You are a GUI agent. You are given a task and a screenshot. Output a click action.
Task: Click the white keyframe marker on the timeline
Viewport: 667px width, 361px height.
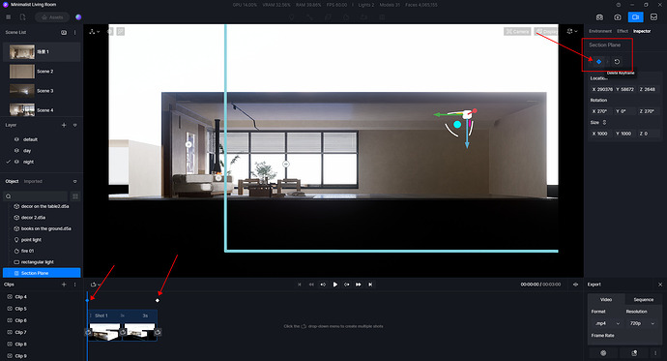pyautogui.click(x=158, y=301)
